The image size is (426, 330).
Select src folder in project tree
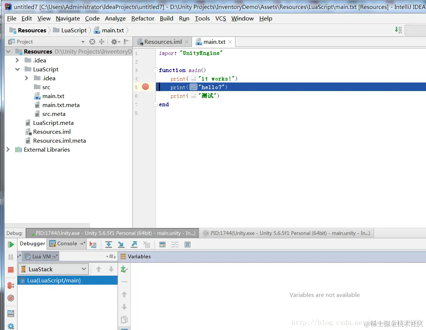(46, 87)
